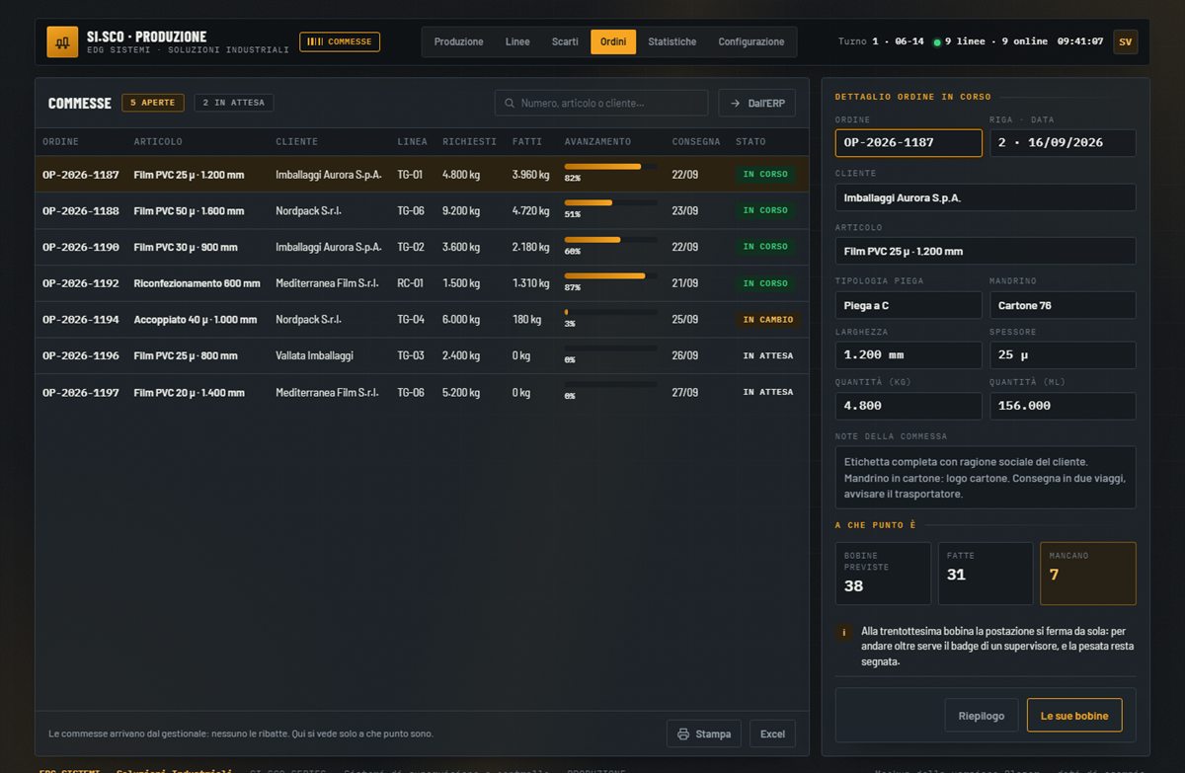1185x773 pixels.
Task: Click the ORDINE column header
Action: (x=60, y=142)
